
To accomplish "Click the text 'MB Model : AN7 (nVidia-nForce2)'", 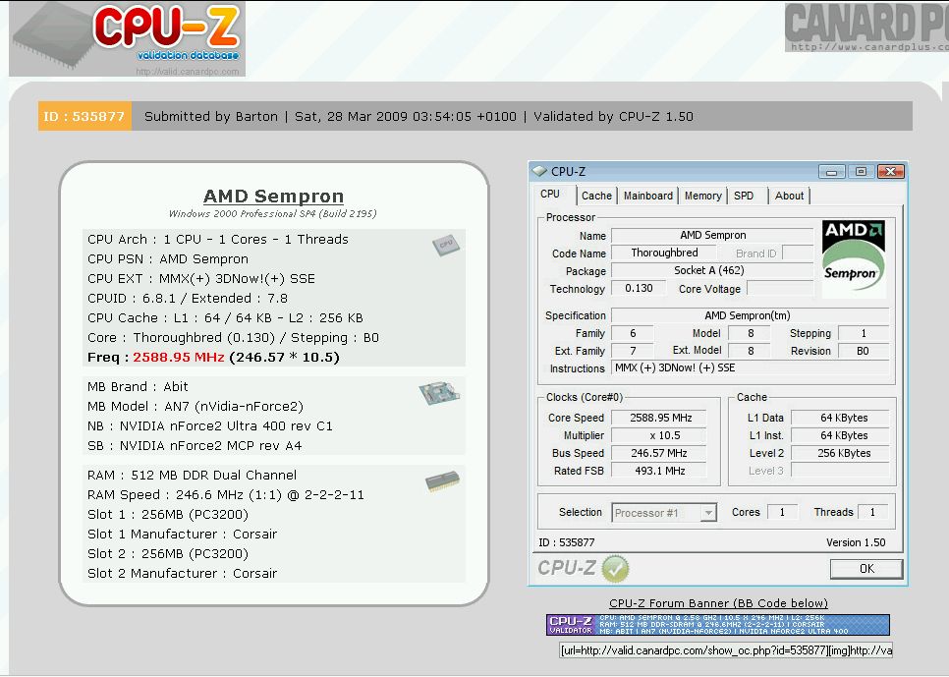I will click(195, 407).
